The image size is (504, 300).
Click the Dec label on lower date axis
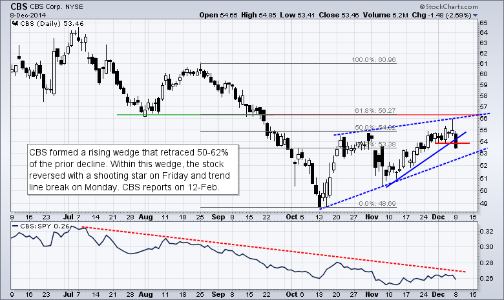(438, 294)
